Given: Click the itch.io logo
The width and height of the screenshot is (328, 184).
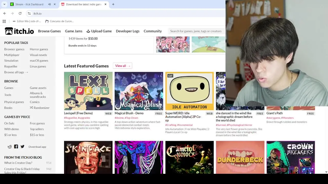Looking at the screenshot, I should click(19, 31).
